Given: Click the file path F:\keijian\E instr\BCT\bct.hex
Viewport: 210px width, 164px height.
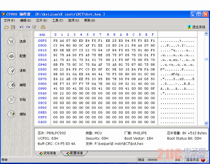Looking at the screenshot, I should pyautogui.click(x=119, y=144).
